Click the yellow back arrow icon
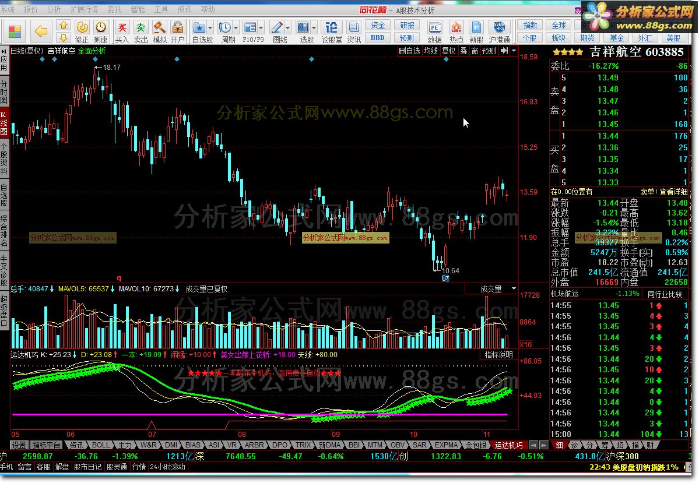699x483 pixels. pos(41,31)
